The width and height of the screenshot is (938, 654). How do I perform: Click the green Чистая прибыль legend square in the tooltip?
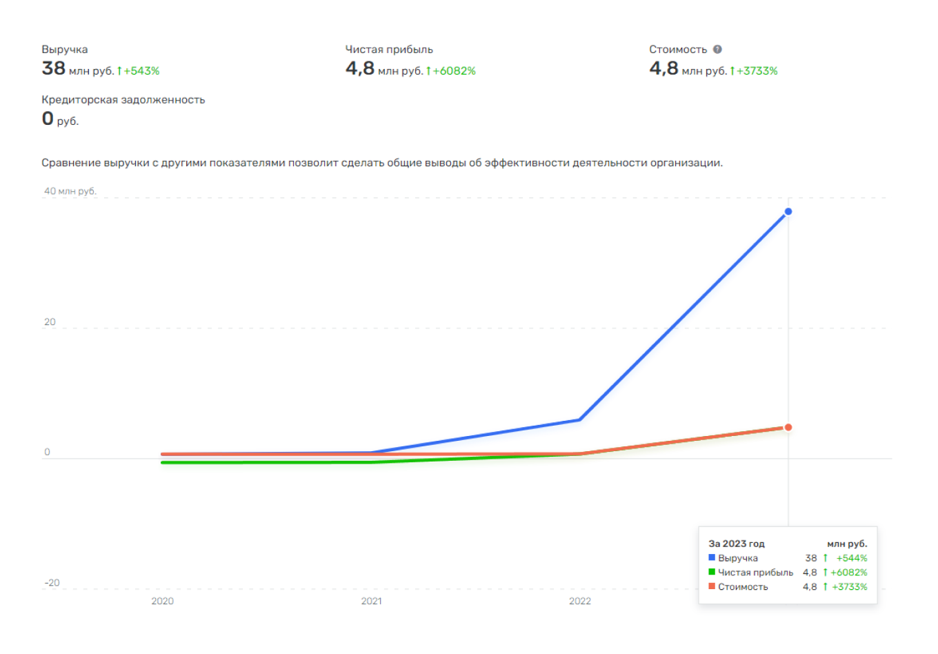click(712, 572)
